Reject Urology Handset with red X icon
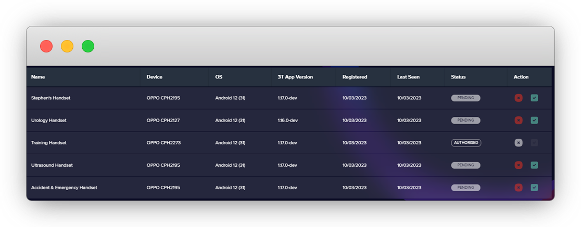This screenshot has height=227, width=581. click(519, 120)
